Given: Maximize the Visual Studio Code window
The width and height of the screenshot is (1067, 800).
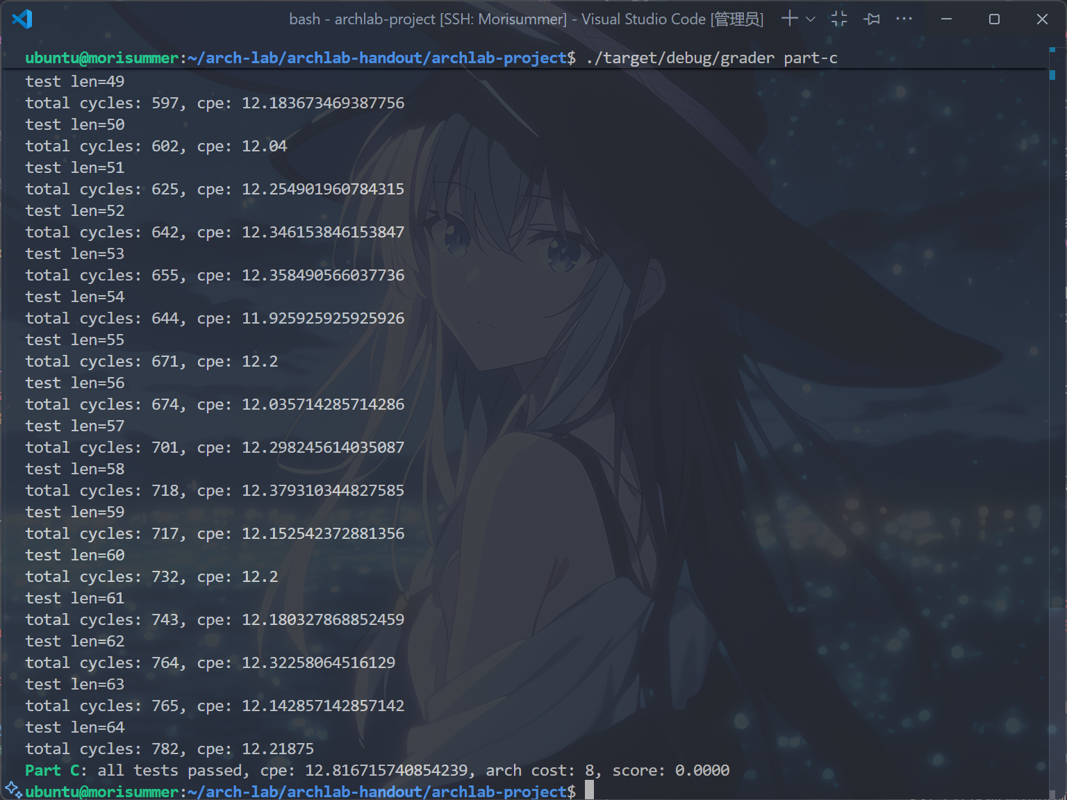Looking at the screenshot, I should pos(994,19).
